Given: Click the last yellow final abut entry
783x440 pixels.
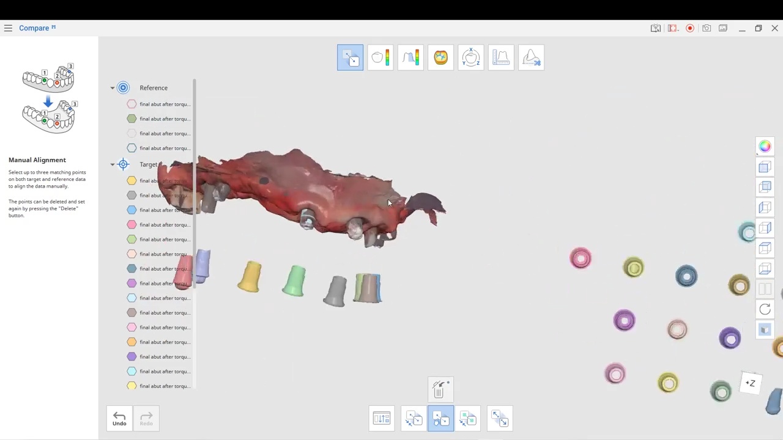Looking at the screenshot, I should click(164, 386).
